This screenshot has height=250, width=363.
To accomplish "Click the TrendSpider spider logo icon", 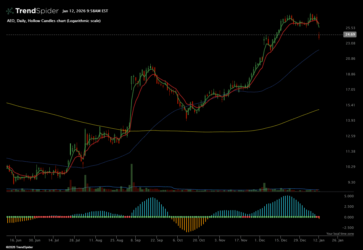I will click(10, 11).
